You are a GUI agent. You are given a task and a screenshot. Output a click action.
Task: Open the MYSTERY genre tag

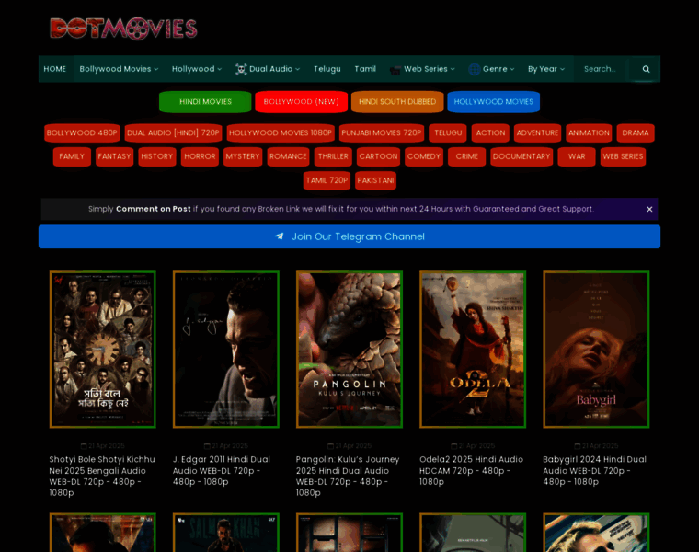243,156
